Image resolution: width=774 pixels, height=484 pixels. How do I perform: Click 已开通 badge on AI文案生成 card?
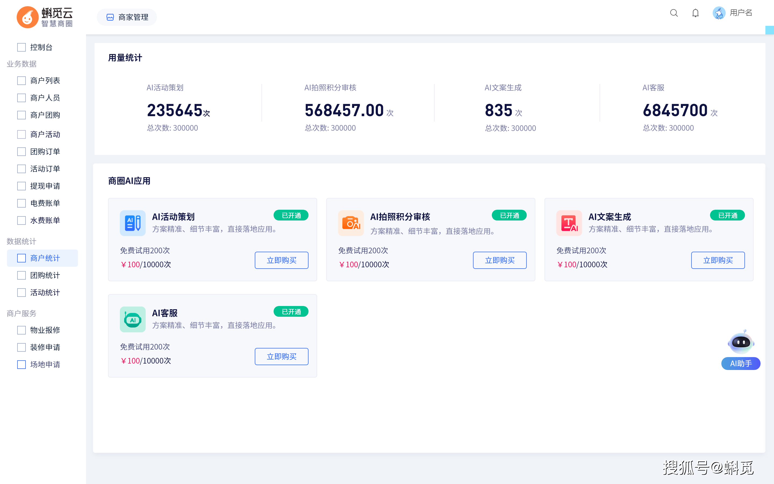(727, 215)
